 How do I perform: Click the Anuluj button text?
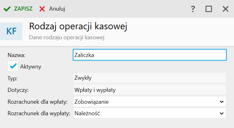click(x=57, y=9)
